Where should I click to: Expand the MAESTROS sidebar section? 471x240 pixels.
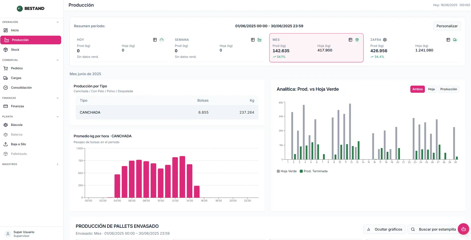tap(58, 164)
